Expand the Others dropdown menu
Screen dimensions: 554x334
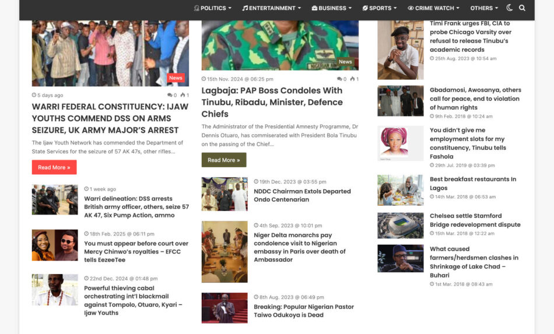point(484,8)
